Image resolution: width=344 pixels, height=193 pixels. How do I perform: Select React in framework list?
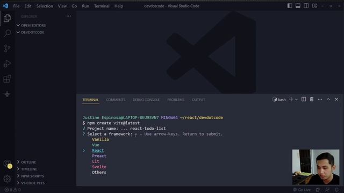pyautogui.click(x=98, y=150)
